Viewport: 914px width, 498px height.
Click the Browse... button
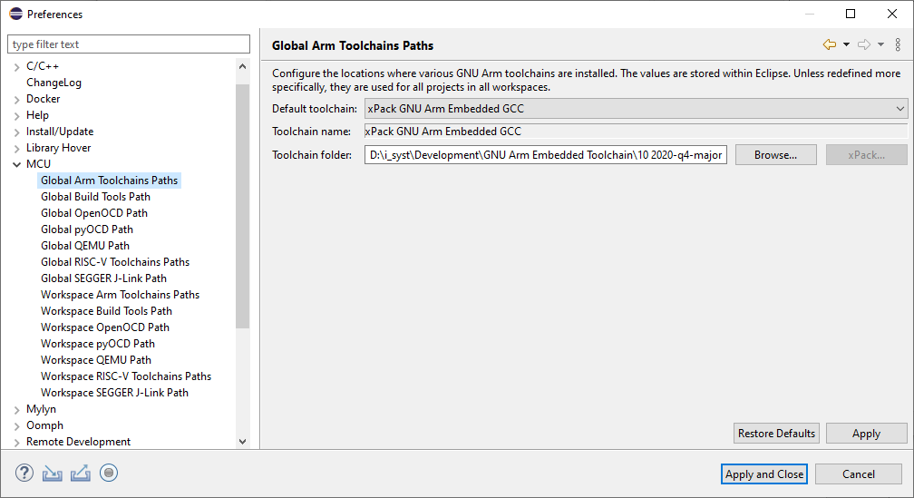pyautogui.click(x=775, y=155)
